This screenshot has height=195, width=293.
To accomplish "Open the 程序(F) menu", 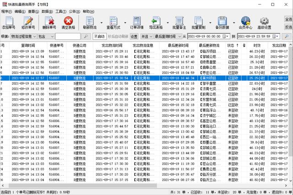I will pyautogui.click(x=6, y=11).
